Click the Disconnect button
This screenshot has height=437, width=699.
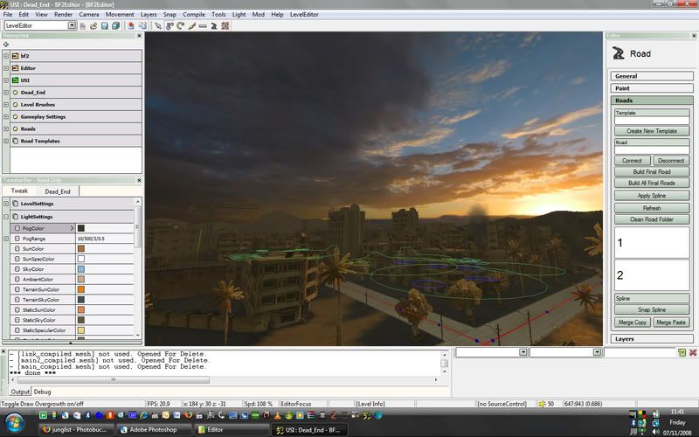[x=671, y=161]
